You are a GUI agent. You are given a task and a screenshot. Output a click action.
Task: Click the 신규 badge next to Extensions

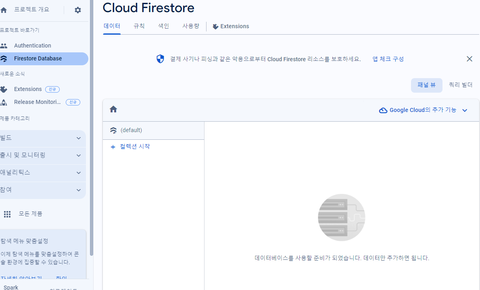52,89
